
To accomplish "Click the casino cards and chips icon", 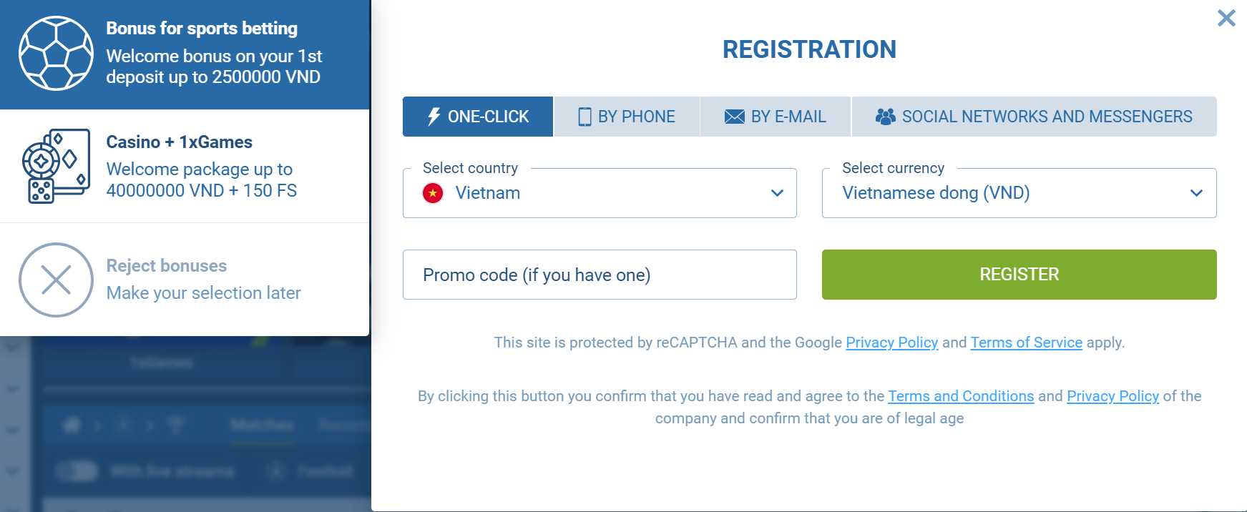I will 56,167.
